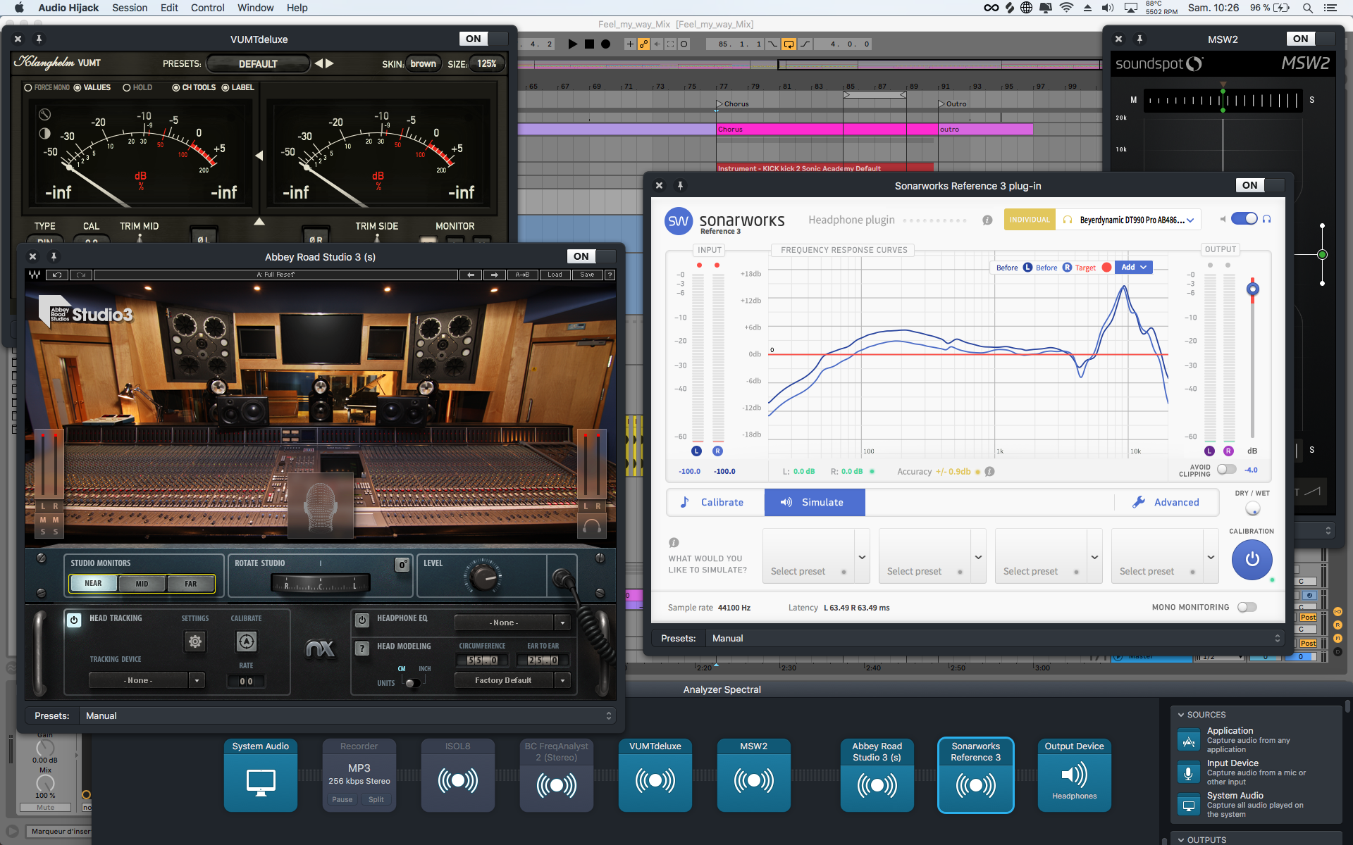Collapse the Sources section
Screen dimensions: 1353x845
click(x=1181, y=715)
